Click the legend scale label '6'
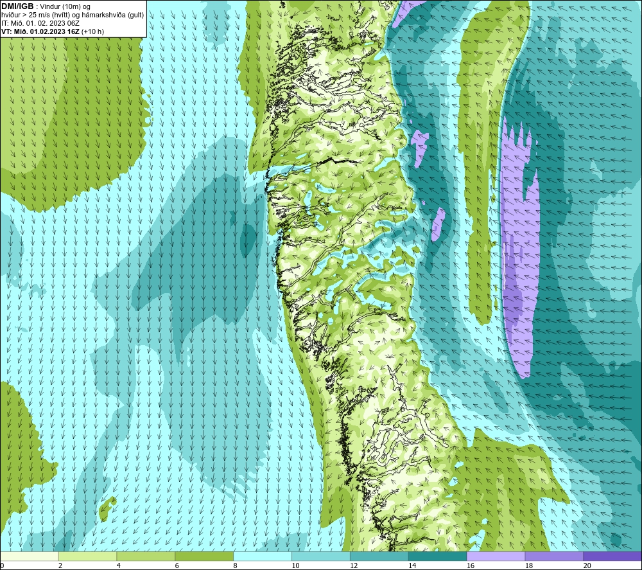 pos(177,566)
